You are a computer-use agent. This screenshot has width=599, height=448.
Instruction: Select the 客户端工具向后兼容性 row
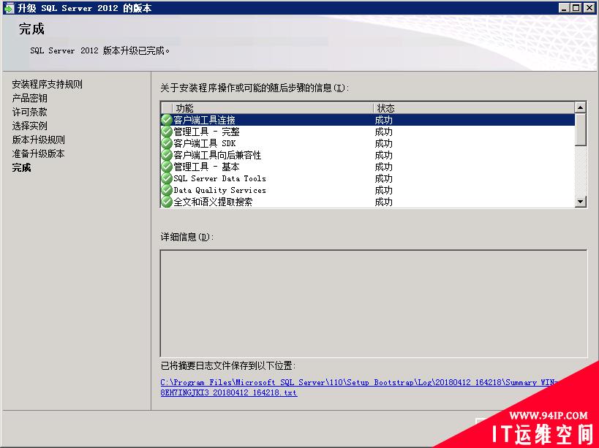[x=367, y=155]
